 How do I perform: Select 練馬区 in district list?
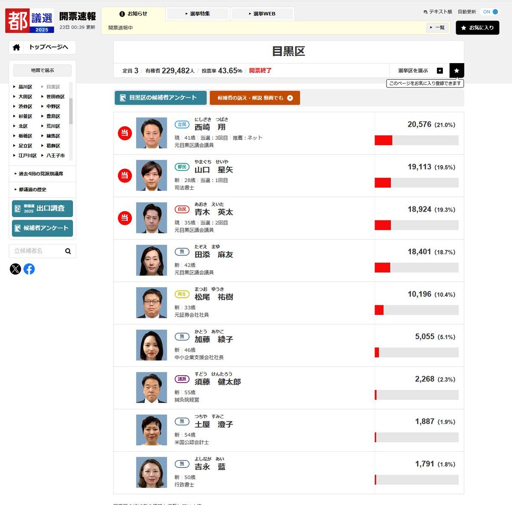(x=53, y=136)
